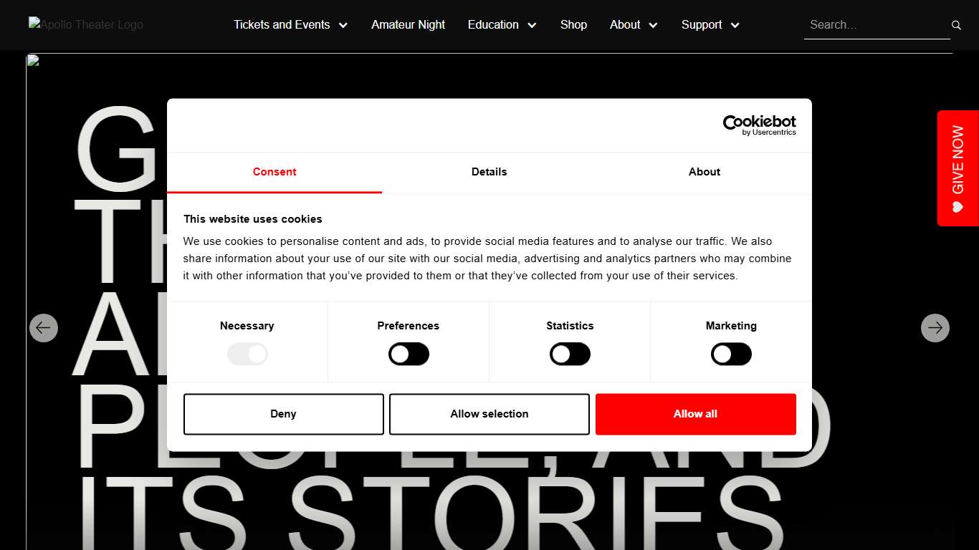Click the heart Give Now button

(957, 168)
